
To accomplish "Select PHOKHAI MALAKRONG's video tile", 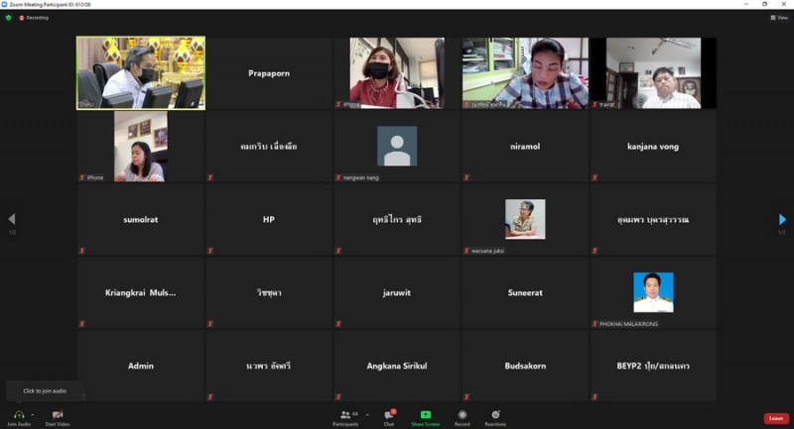I will (x=653, y=293).
